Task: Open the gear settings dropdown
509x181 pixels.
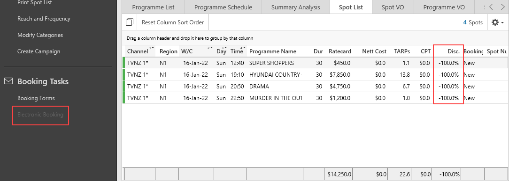Action: pyautogui.click(x=498, y=22)
